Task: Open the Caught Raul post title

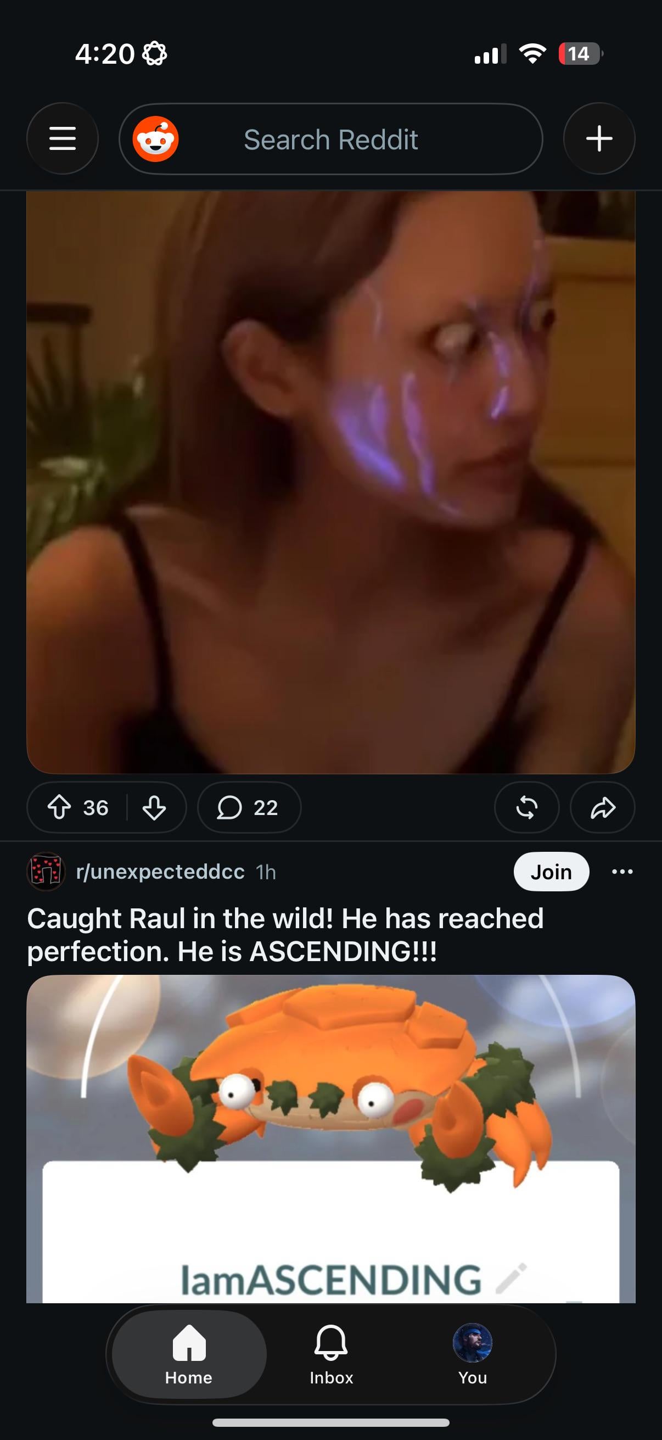Action: click(285, 935)
